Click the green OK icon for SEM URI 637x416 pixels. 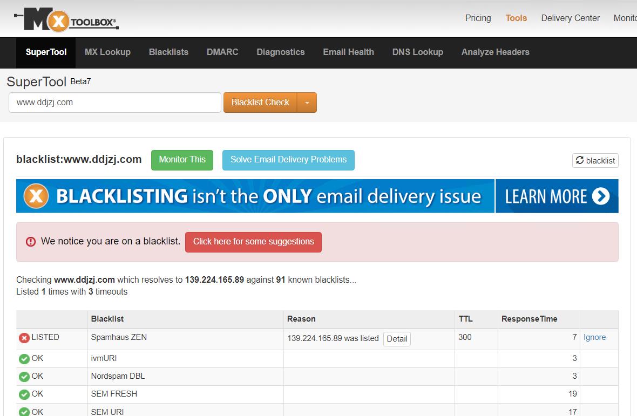point(24,412)
